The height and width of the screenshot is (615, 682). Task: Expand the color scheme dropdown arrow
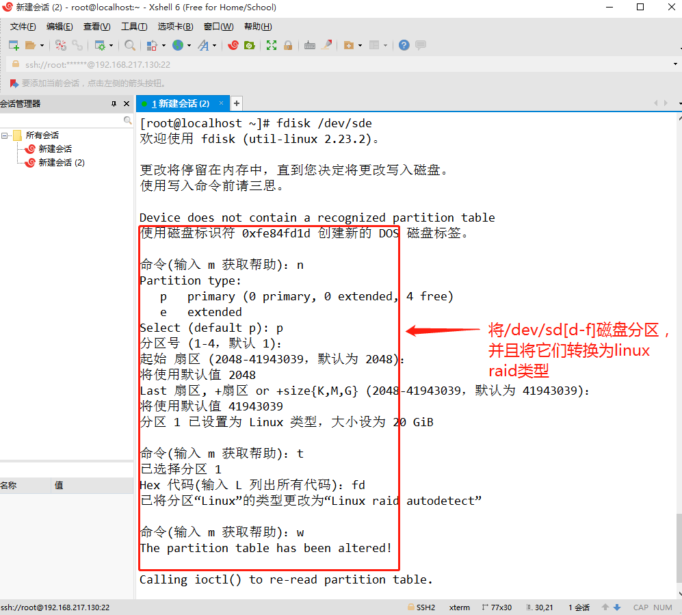[163, 45]
